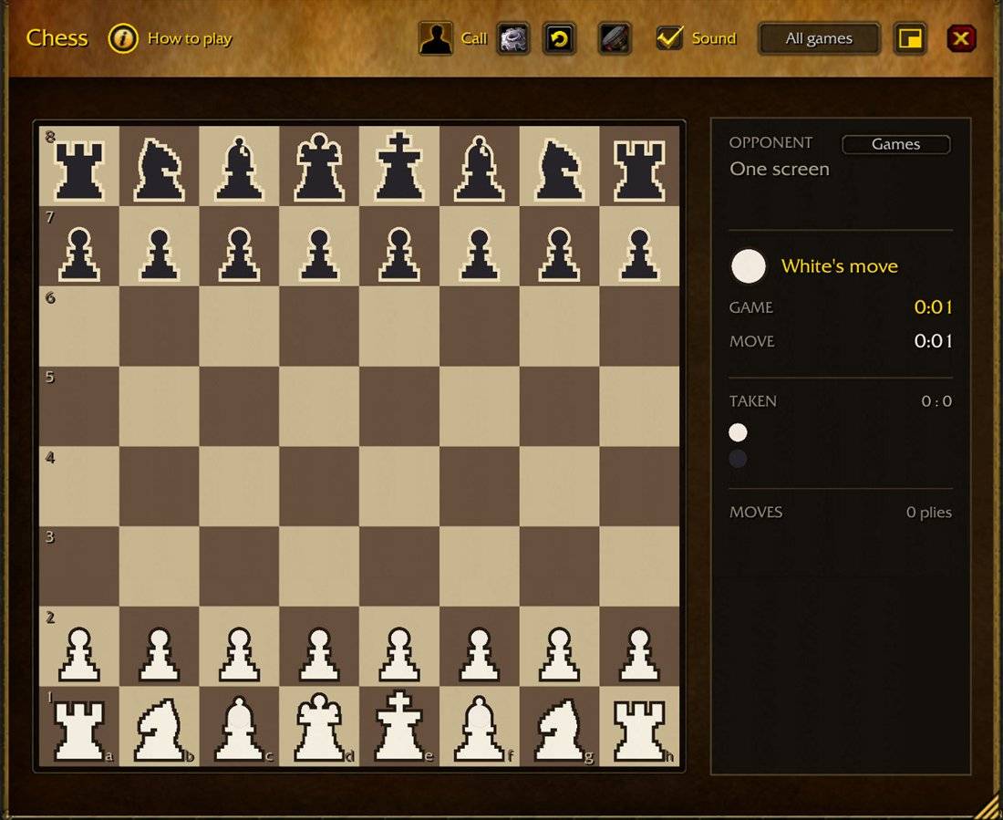This screenshot has width=1003, height=820.
Task: Click the TAKEN score 0 : 0
Action: click(936, 401)
